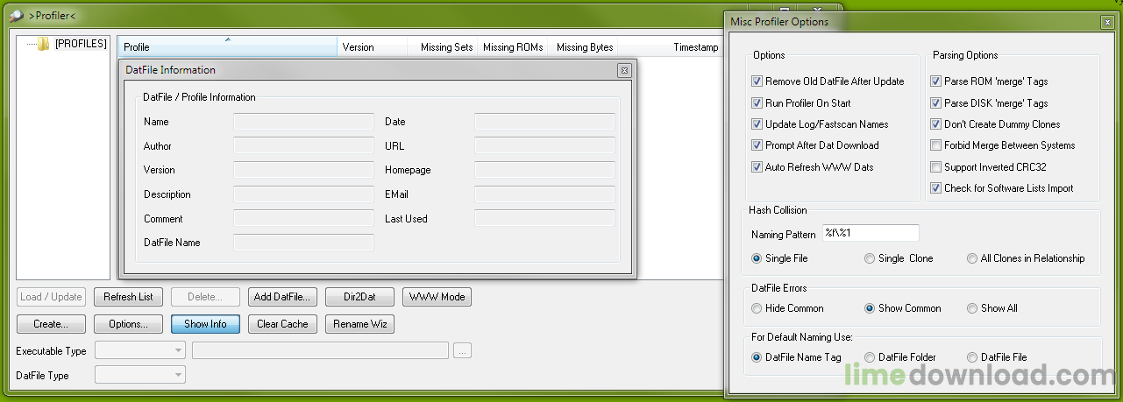Click the Naming Pattern input field

click(x=870, y=233)
